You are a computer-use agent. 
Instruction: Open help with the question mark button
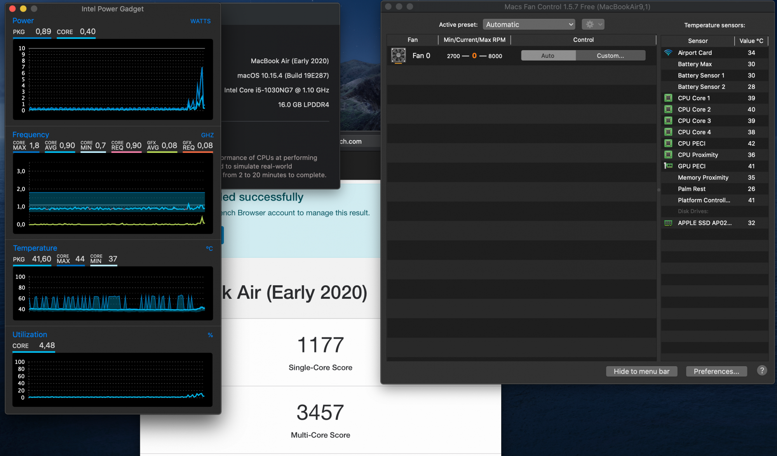pyautogui.click(x=762, y=371)
